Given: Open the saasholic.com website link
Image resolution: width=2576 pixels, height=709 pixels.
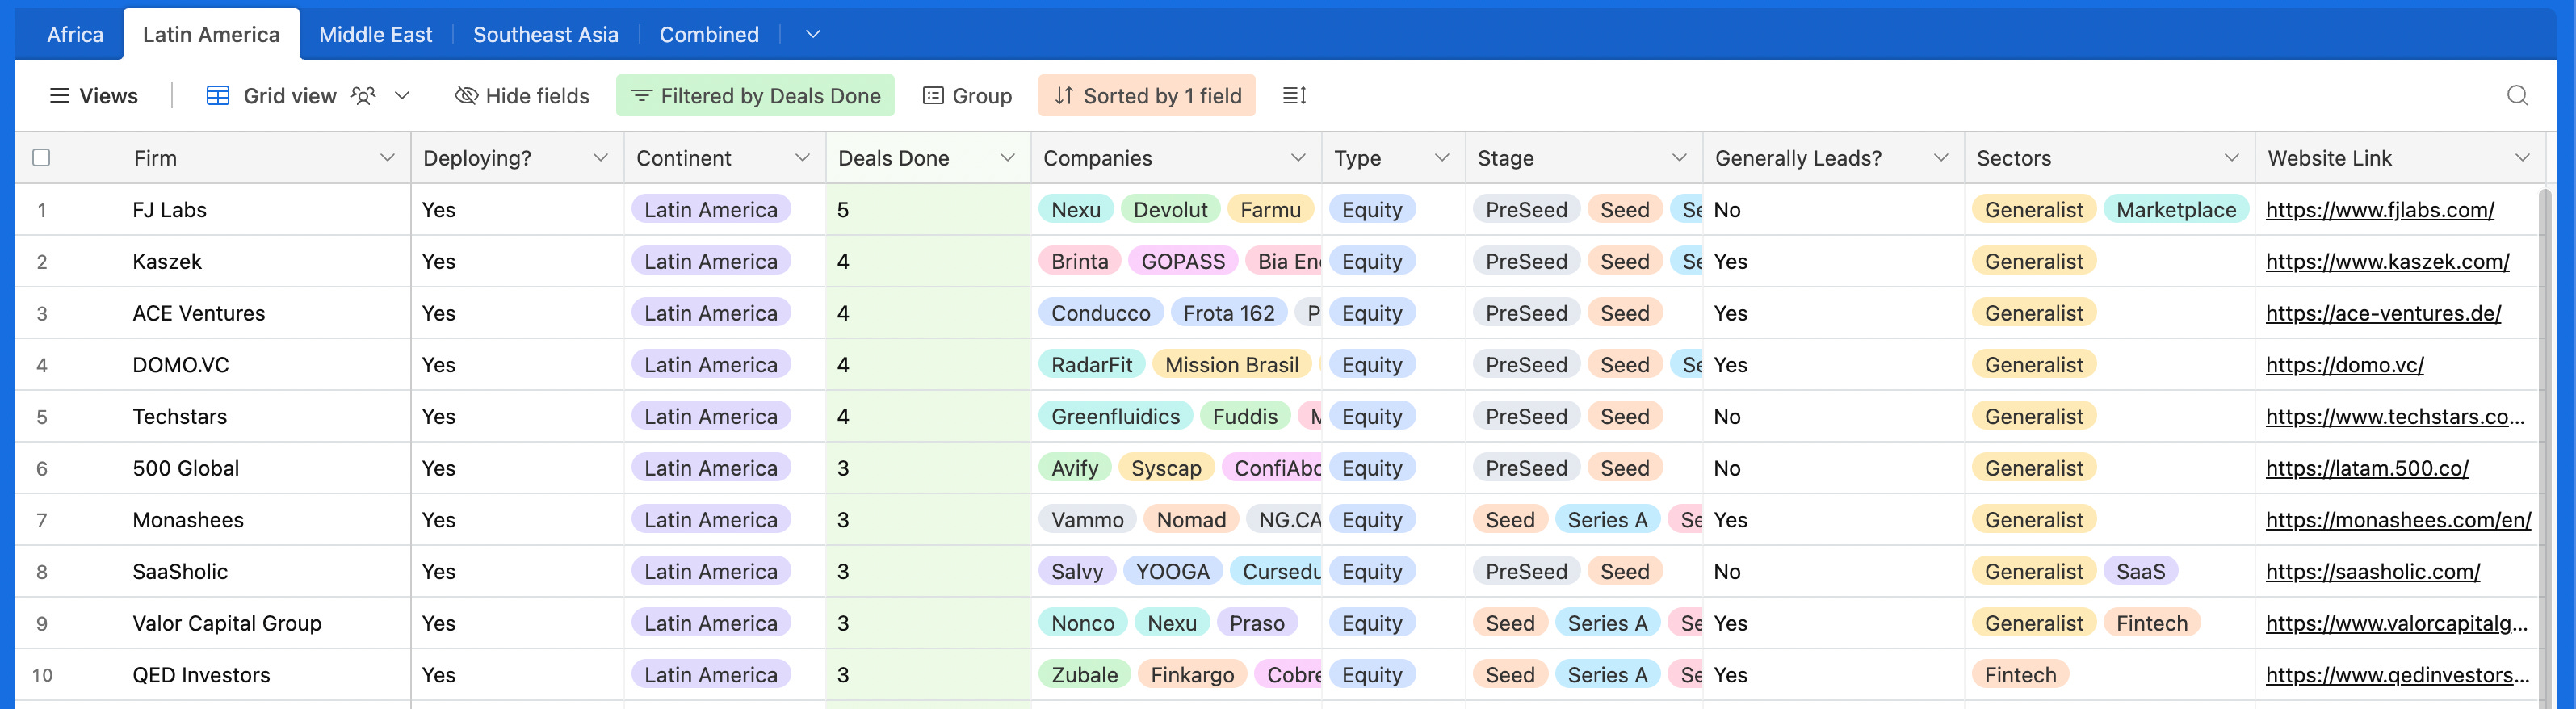Looking at the screenshot, I should [2372, 572].
